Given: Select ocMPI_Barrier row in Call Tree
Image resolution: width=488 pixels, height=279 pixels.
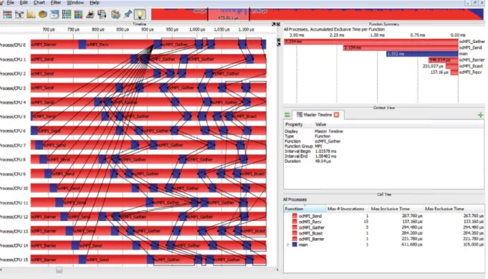Looking at the screenshot, I should pos(384,239).
